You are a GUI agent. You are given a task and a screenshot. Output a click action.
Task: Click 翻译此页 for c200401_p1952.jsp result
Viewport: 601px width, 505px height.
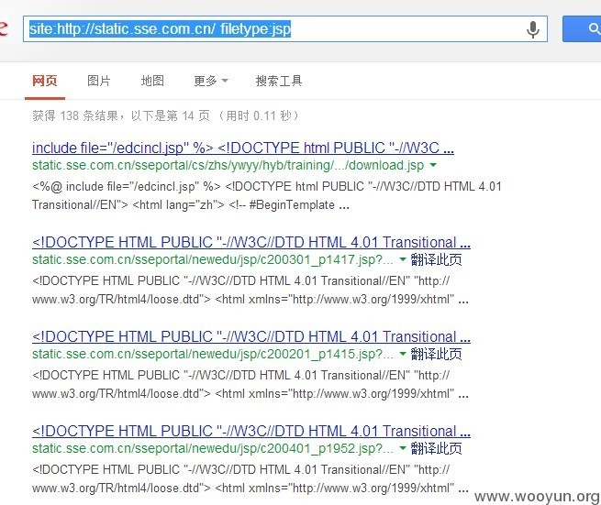[x=436, y=448]
